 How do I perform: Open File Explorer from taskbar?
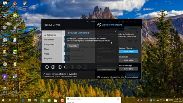pyautogui.click(x=29, y=100)
